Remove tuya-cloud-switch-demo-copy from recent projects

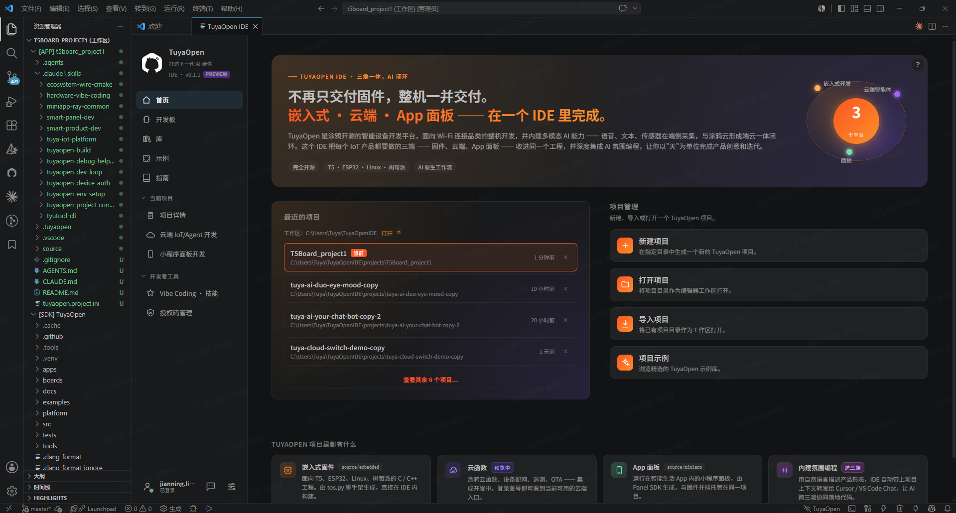point(565,352)
